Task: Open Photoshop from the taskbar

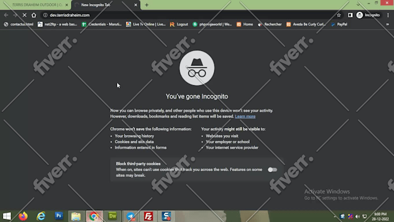Action: 59,216
